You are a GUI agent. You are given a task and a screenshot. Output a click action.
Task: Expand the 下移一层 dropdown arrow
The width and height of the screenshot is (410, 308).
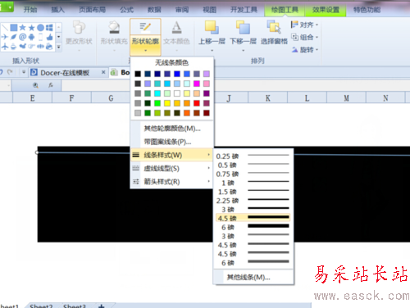243,51
